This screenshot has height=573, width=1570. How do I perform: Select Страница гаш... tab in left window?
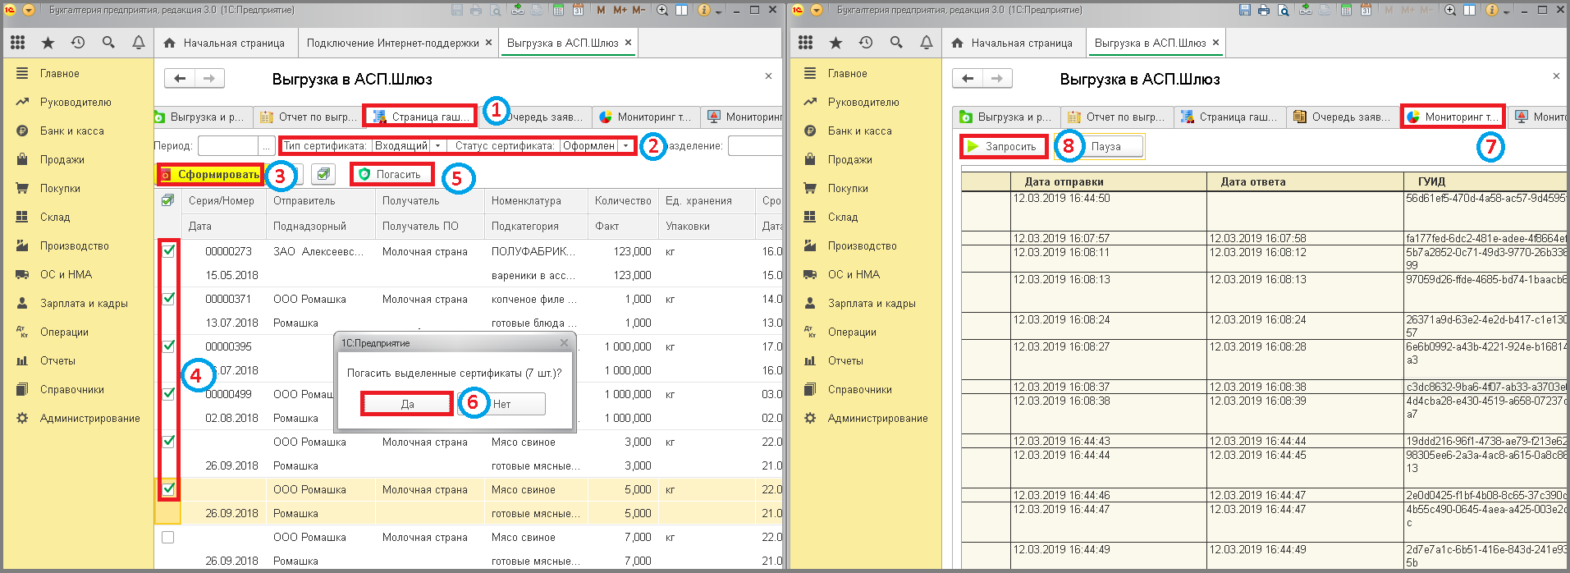pyautogui.click(x=419, y=117)
